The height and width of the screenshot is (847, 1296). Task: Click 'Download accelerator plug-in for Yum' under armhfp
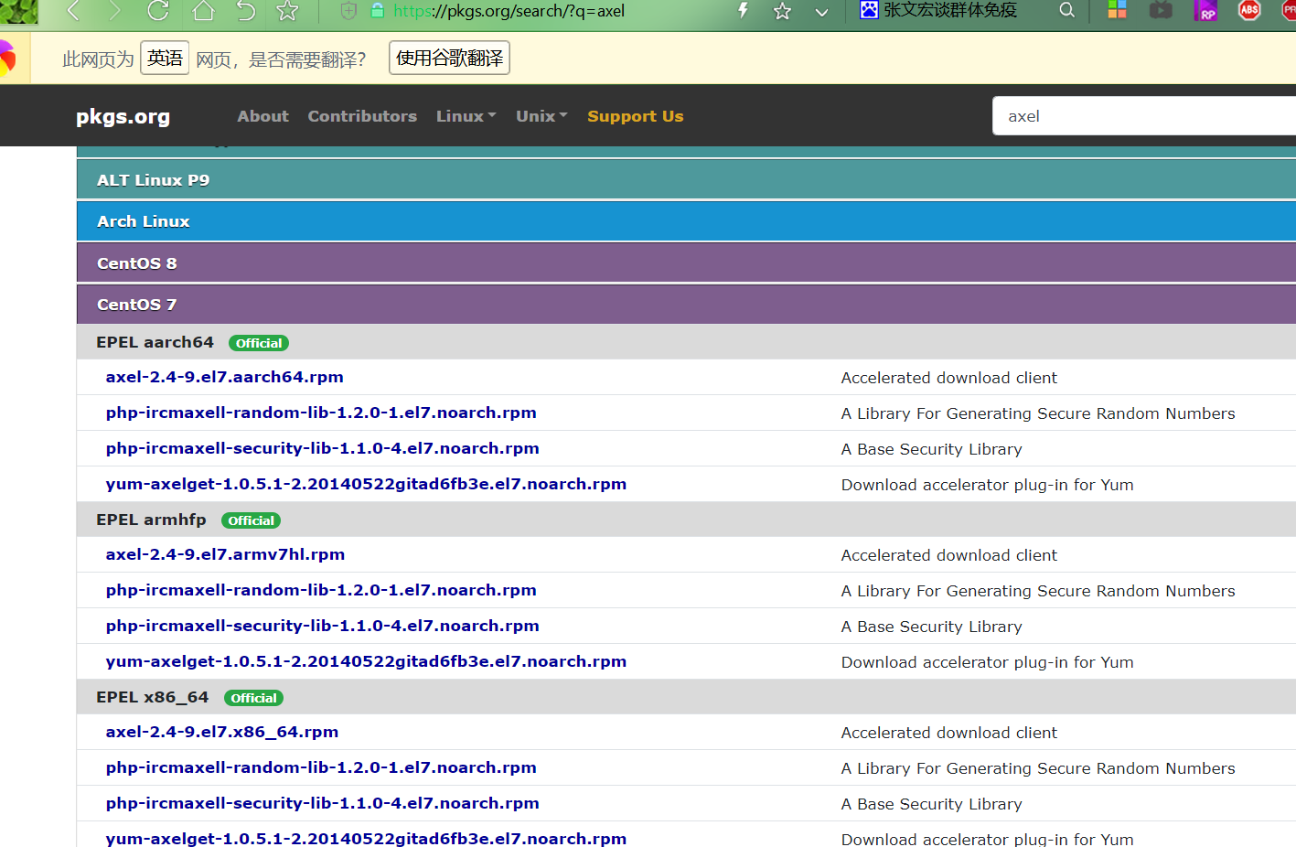987,662
